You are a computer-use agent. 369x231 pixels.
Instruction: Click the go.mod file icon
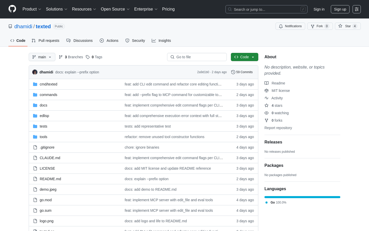[x=35, y=200]
